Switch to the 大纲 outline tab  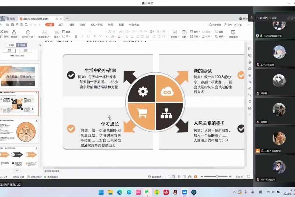[11, 45]
